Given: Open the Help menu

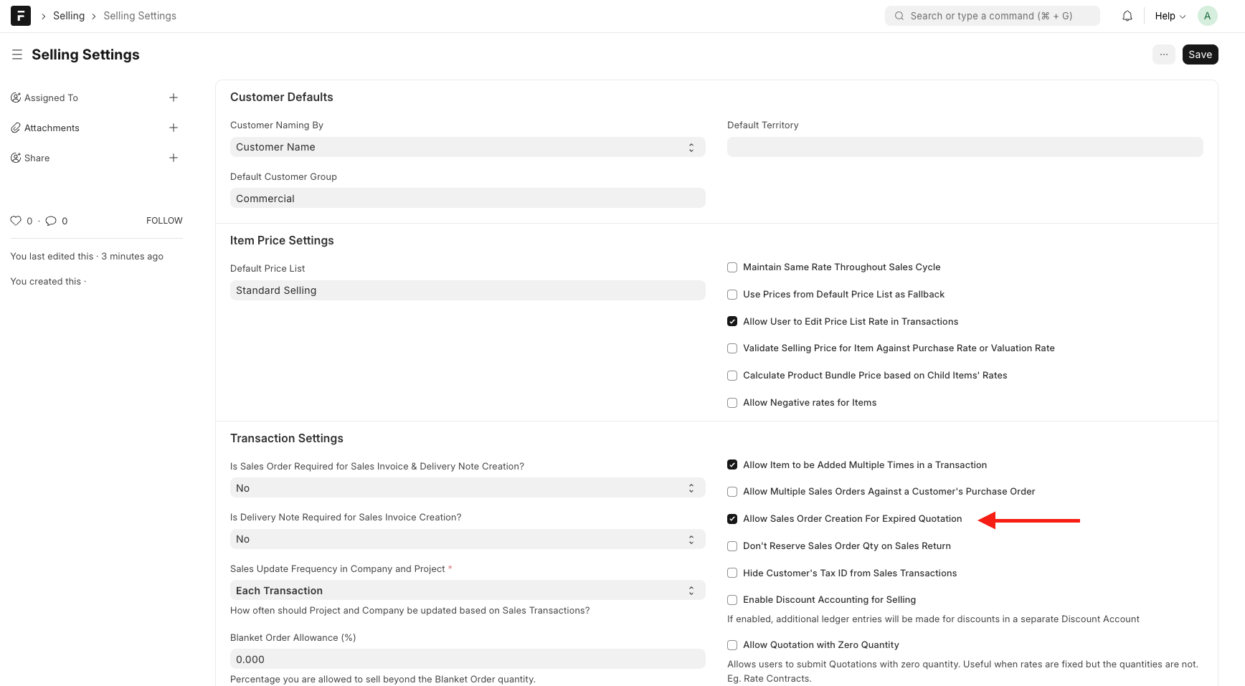Looking at the screenshot, I should click(1170, 16).
